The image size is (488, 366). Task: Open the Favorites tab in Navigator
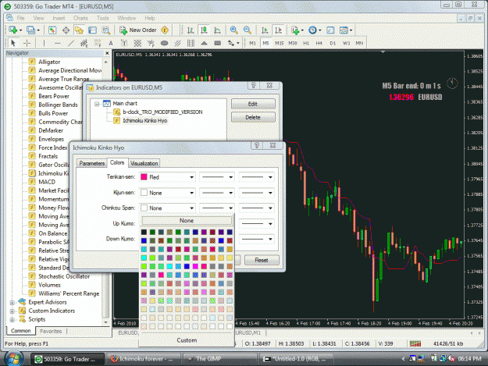pyautogui.click(x=51, y=331)
